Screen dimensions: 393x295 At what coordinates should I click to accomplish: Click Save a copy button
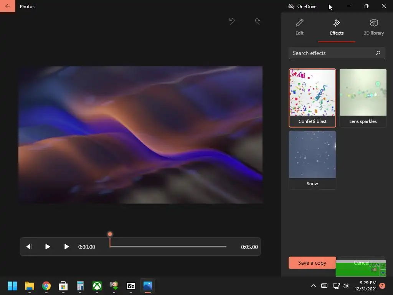click(x=312, y=263)
